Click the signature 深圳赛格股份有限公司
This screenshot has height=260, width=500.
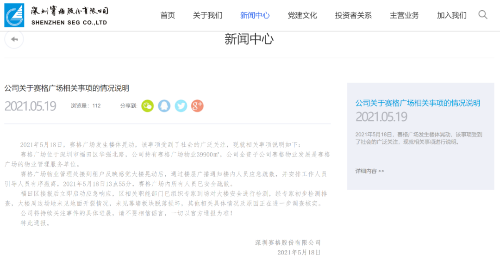click(288, 242)
